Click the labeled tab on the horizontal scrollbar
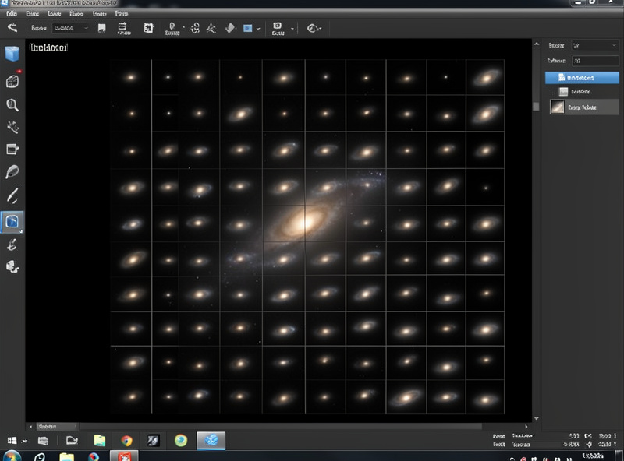 pyautogui.click(x=57, y=427)
